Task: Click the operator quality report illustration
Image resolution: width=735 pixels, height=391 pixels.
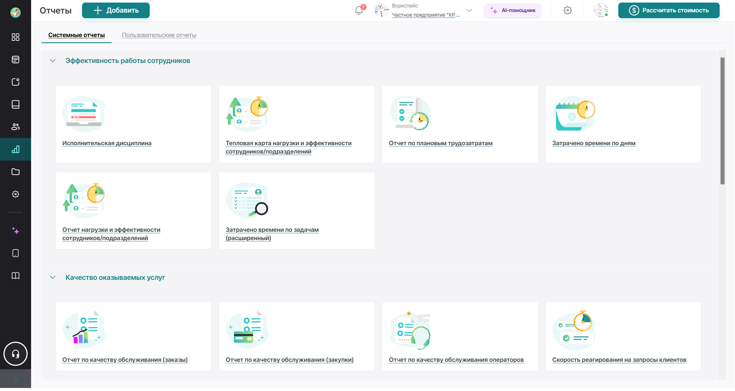Action: (410, 330)
